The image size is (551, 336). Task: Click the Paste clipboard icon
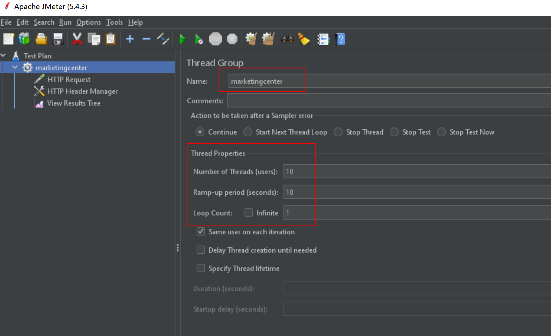coord(111,39)
